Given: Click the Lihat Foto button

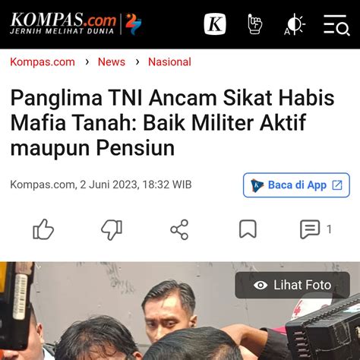Looking at the screenshot, I should (x=292, y=285).
